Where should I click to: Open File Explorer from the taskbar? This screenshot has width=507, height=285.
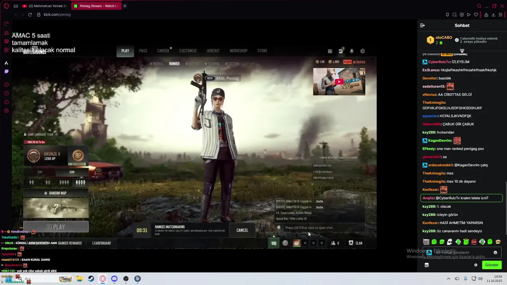tap(79, 279)
